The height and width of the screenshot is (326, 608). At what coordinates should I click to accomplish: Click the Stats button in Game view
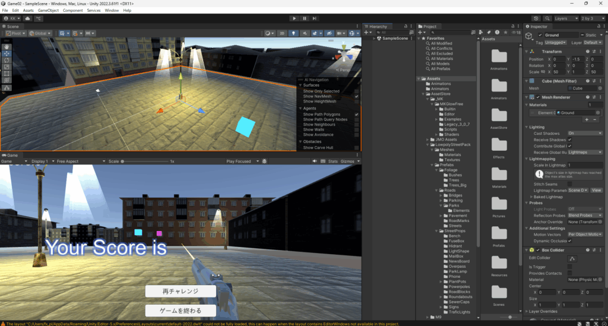coord(333,162)
